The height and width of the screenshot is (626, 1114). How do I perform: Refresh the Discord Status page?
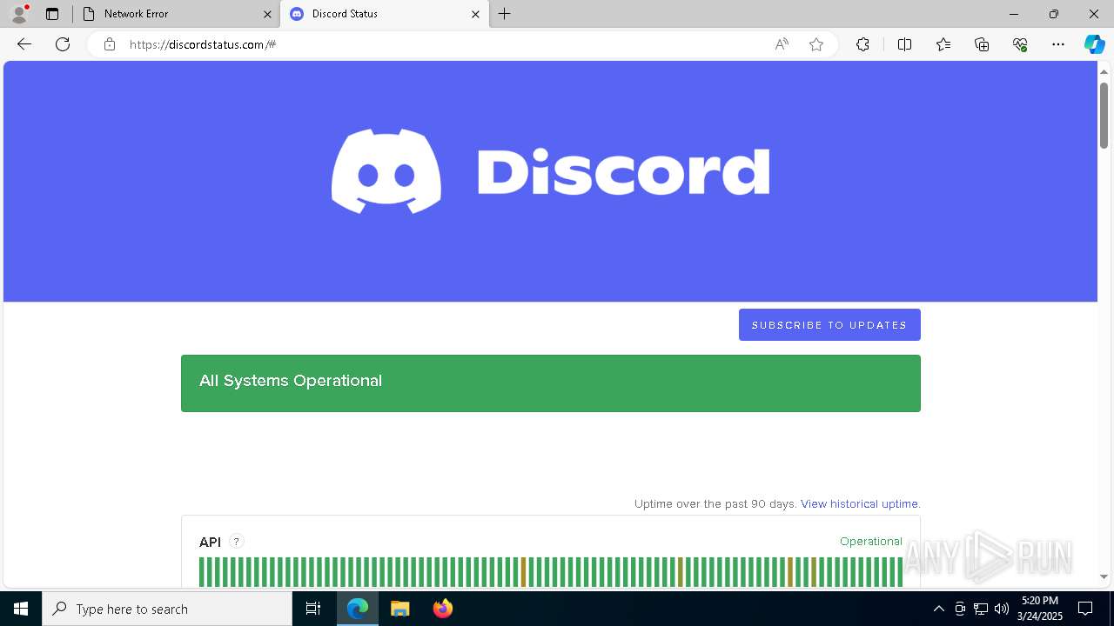click(x=63, y=44)
